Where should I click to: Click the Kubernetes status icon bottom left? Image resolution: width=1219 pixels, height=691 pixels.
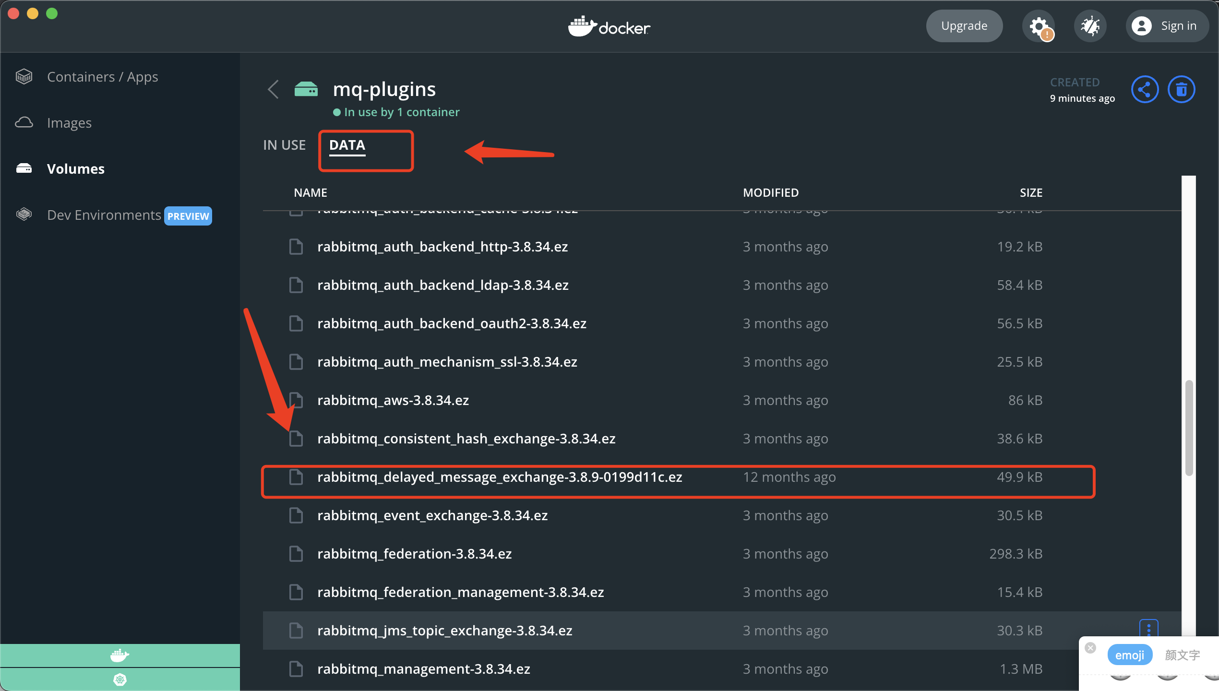[x=120, y=679]
